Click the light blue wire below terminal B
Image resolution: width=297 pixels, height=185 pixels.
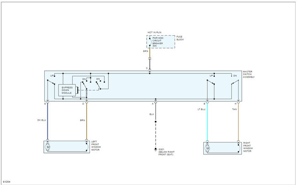click(207, 122)
